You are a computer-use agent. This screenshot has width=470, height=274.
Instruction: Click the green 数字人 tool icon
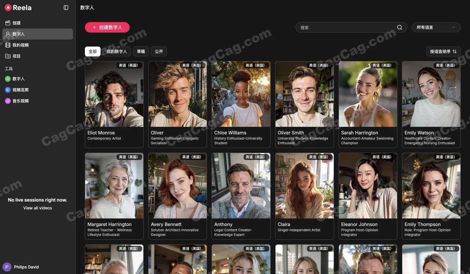click(8, 79)
